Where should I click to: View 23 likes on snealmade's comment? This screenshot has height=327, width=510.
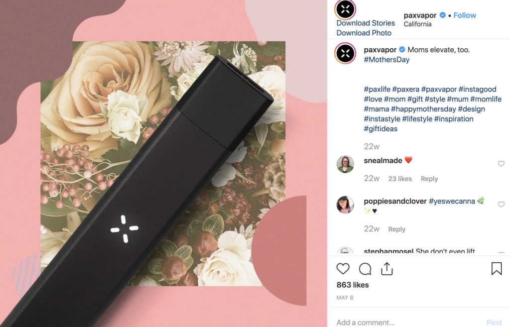[x=400, y=179]
